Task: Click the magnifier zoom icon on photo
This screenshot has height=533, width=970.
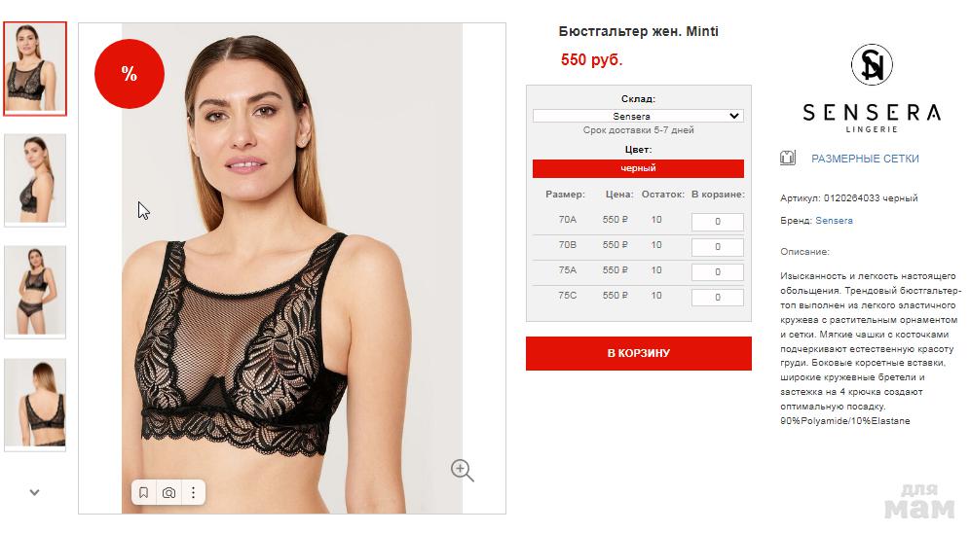Action: click(x=462, y=470)
